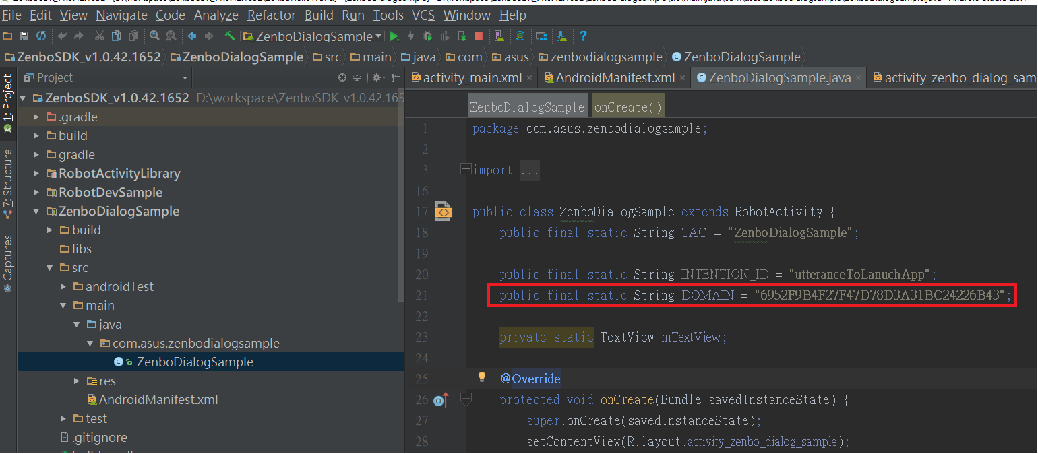Build the project with the hammer icon

[x=230, y=36]
